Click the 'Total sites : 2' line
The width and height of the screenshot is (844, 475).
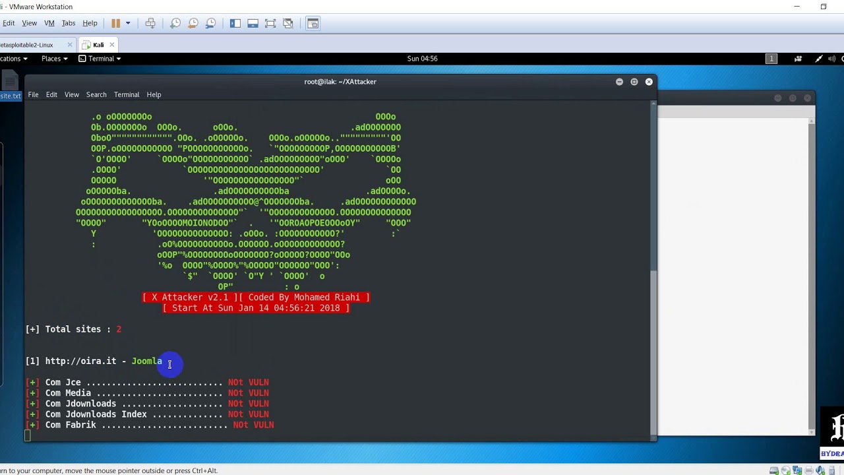tap(73, 329)
